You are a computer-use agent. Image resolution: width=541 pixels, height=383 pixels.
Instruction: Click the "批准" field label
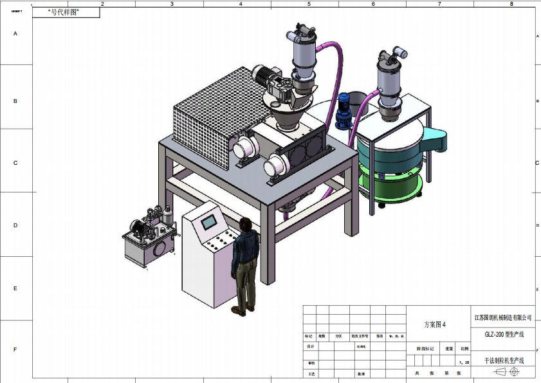point(361,373)
